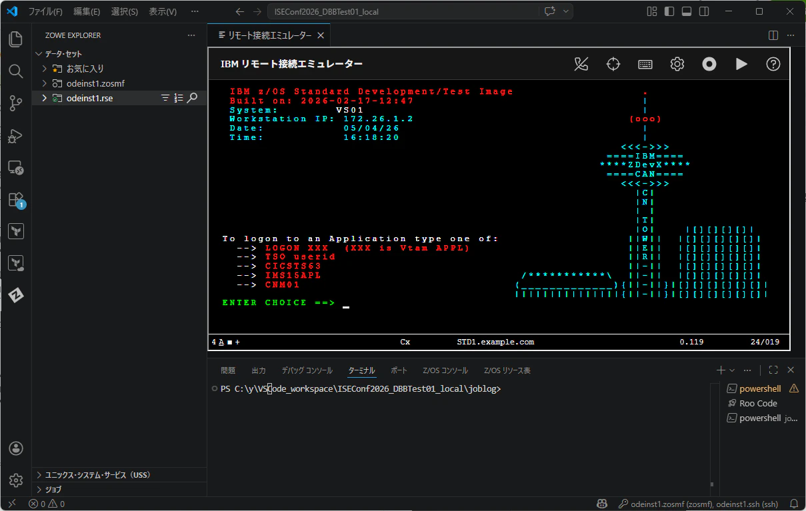
Task: Open Zowe Explorer views and more actions
Action: [x=191, y=35]
